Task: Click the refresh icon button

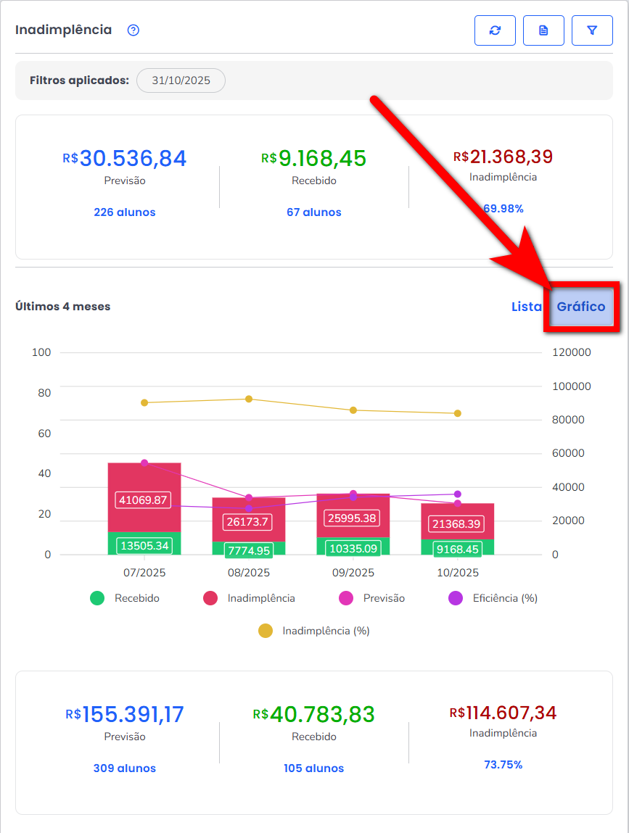Action: pos(495,30)
